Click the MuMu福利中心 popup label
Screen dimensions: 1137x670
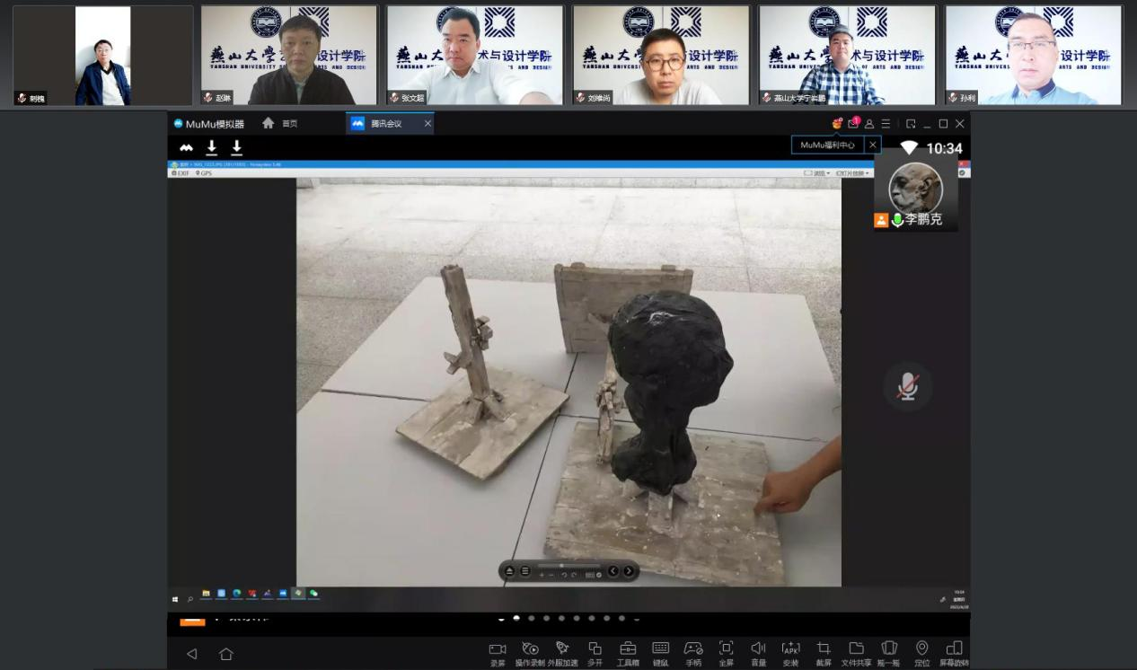click(827, 145)
